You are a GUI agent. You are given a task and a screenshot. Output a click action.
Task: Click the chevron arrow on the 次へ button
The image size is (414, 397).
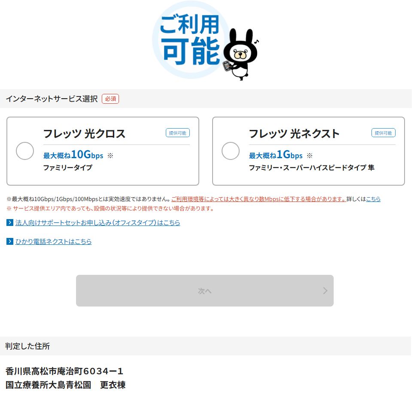(325, 291)
